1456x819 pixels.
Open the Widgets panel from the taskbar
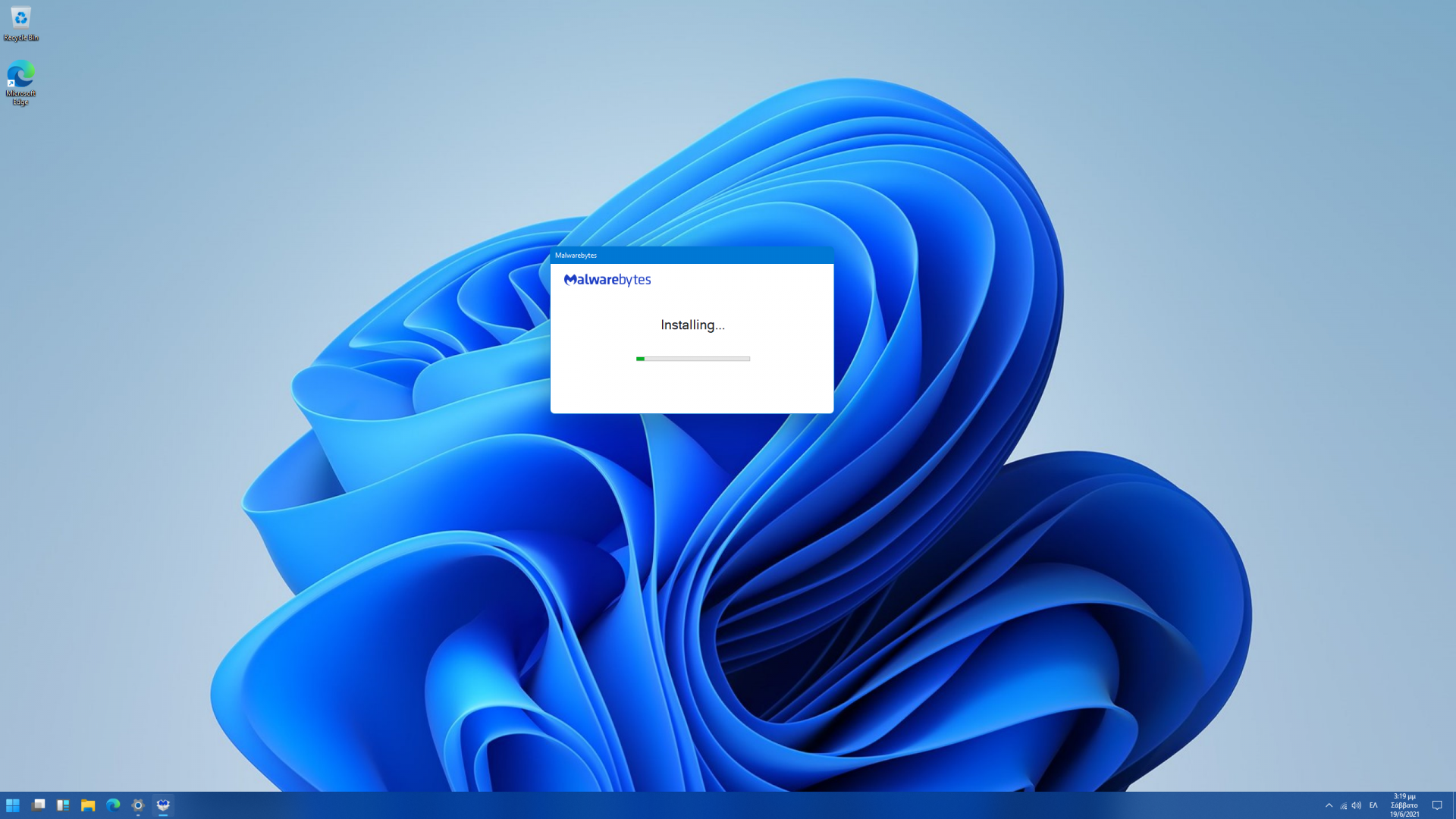click(x=63, y=805)
